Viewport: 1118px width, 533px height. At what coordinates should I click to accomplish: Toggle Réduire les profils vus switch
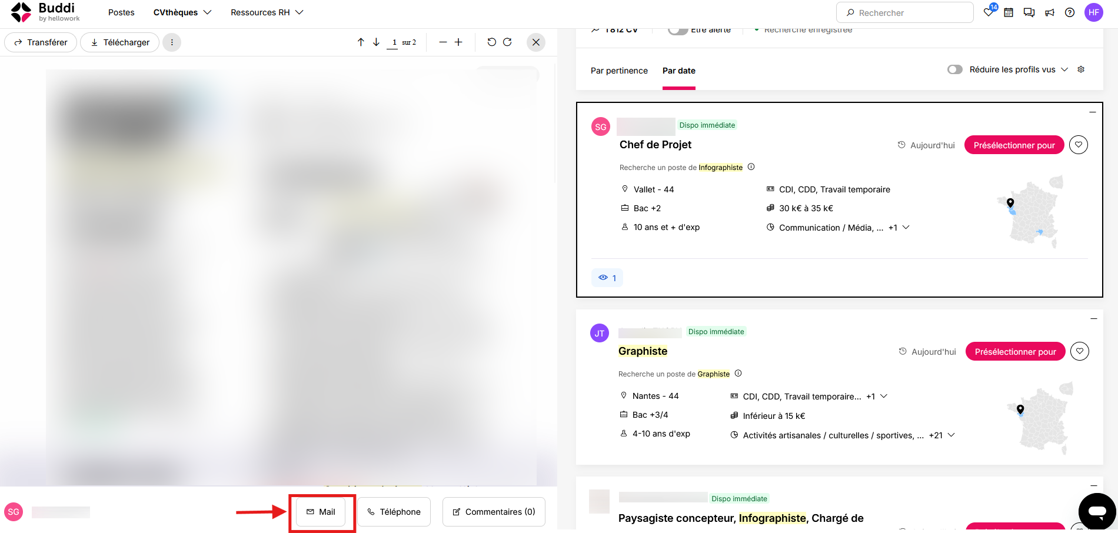(955, 69)
